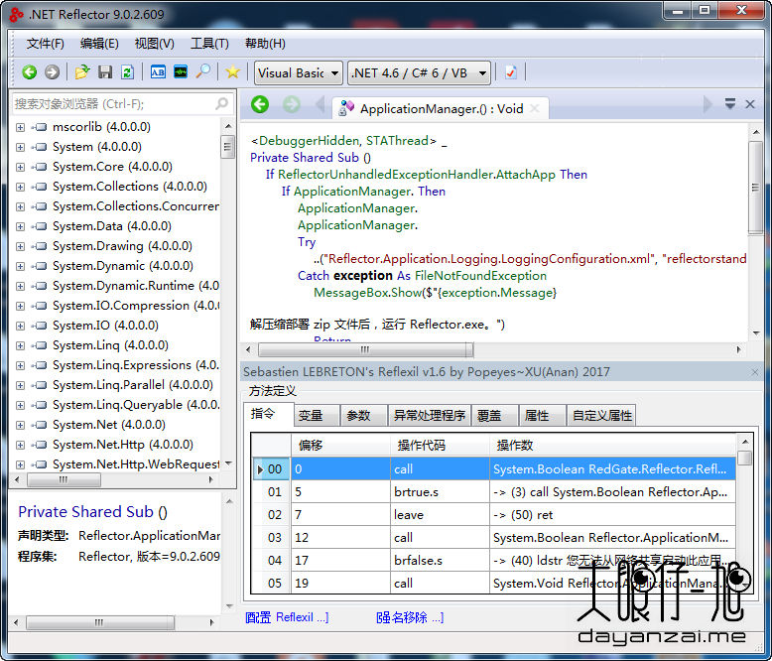Click the object browser vertical scrollbar thumb
This screenshot has width=772, height=661.
(x=227, y=146)
